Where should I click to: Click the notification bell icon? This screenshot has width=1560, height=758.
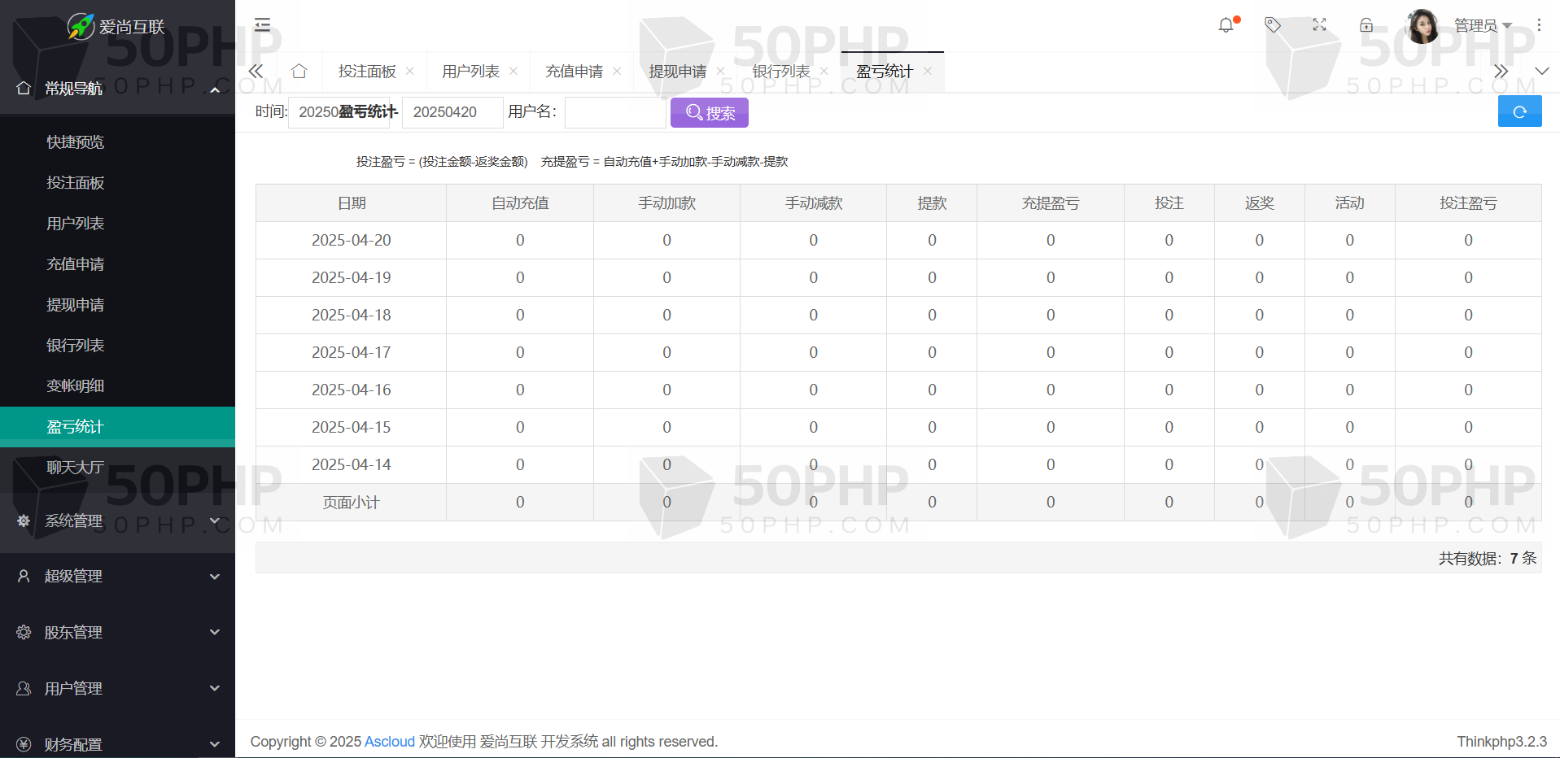point(1226,25)
